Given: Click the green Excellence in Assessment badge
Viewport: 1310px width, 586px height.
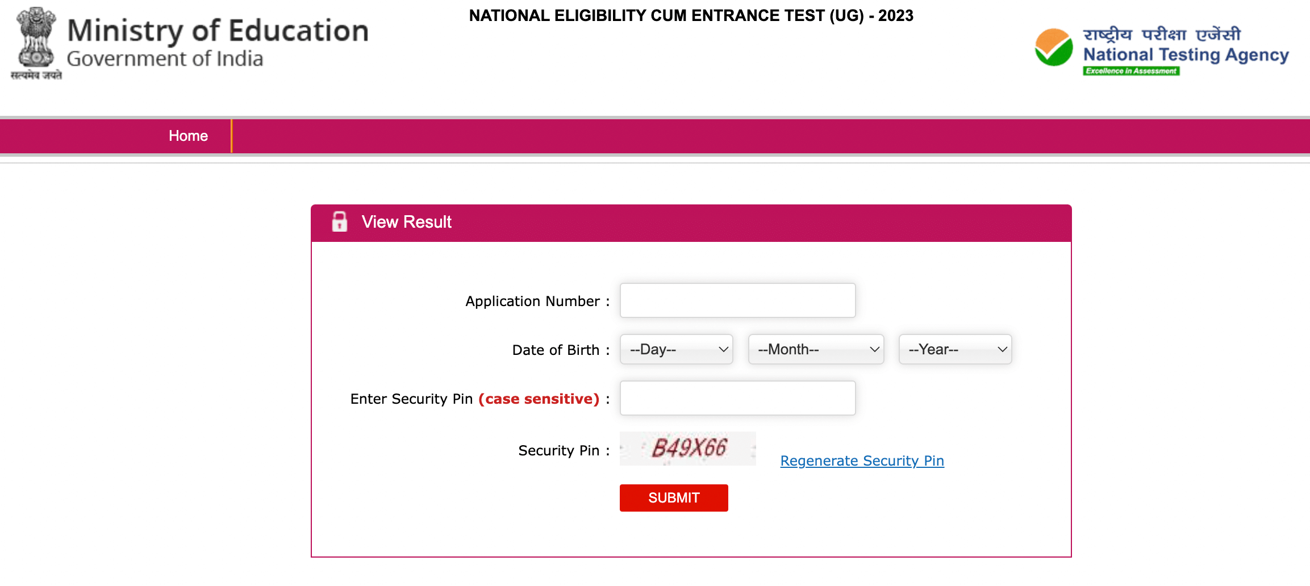Looking at the screenshot, I should [x=1130, y=71].
